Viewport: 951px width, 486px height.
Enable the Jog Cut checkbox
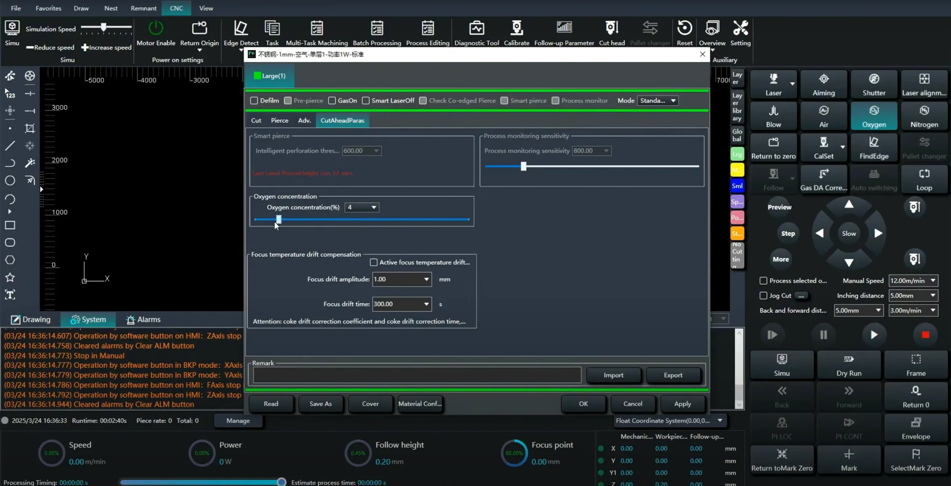pos(763,295)
